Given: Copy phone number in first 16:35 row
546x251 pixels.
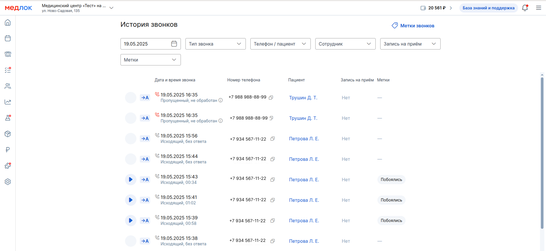Looking at the screenshot, I should tap(271, 98).
